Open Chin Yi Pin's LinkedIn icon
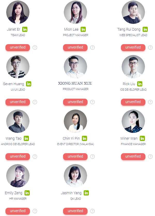155x216 pixels. click(84, 138)
